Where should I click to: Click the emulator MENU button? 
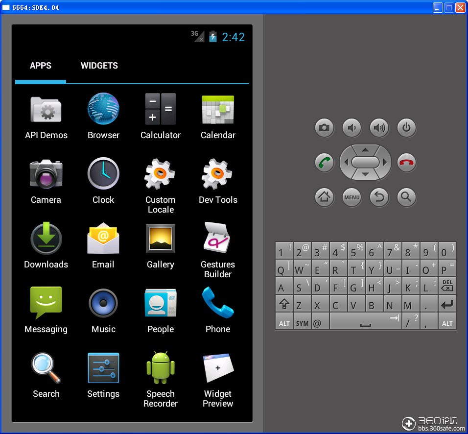352,197
